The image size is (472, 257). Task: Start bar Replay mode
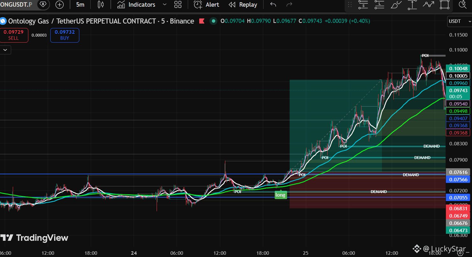[243, 5]
